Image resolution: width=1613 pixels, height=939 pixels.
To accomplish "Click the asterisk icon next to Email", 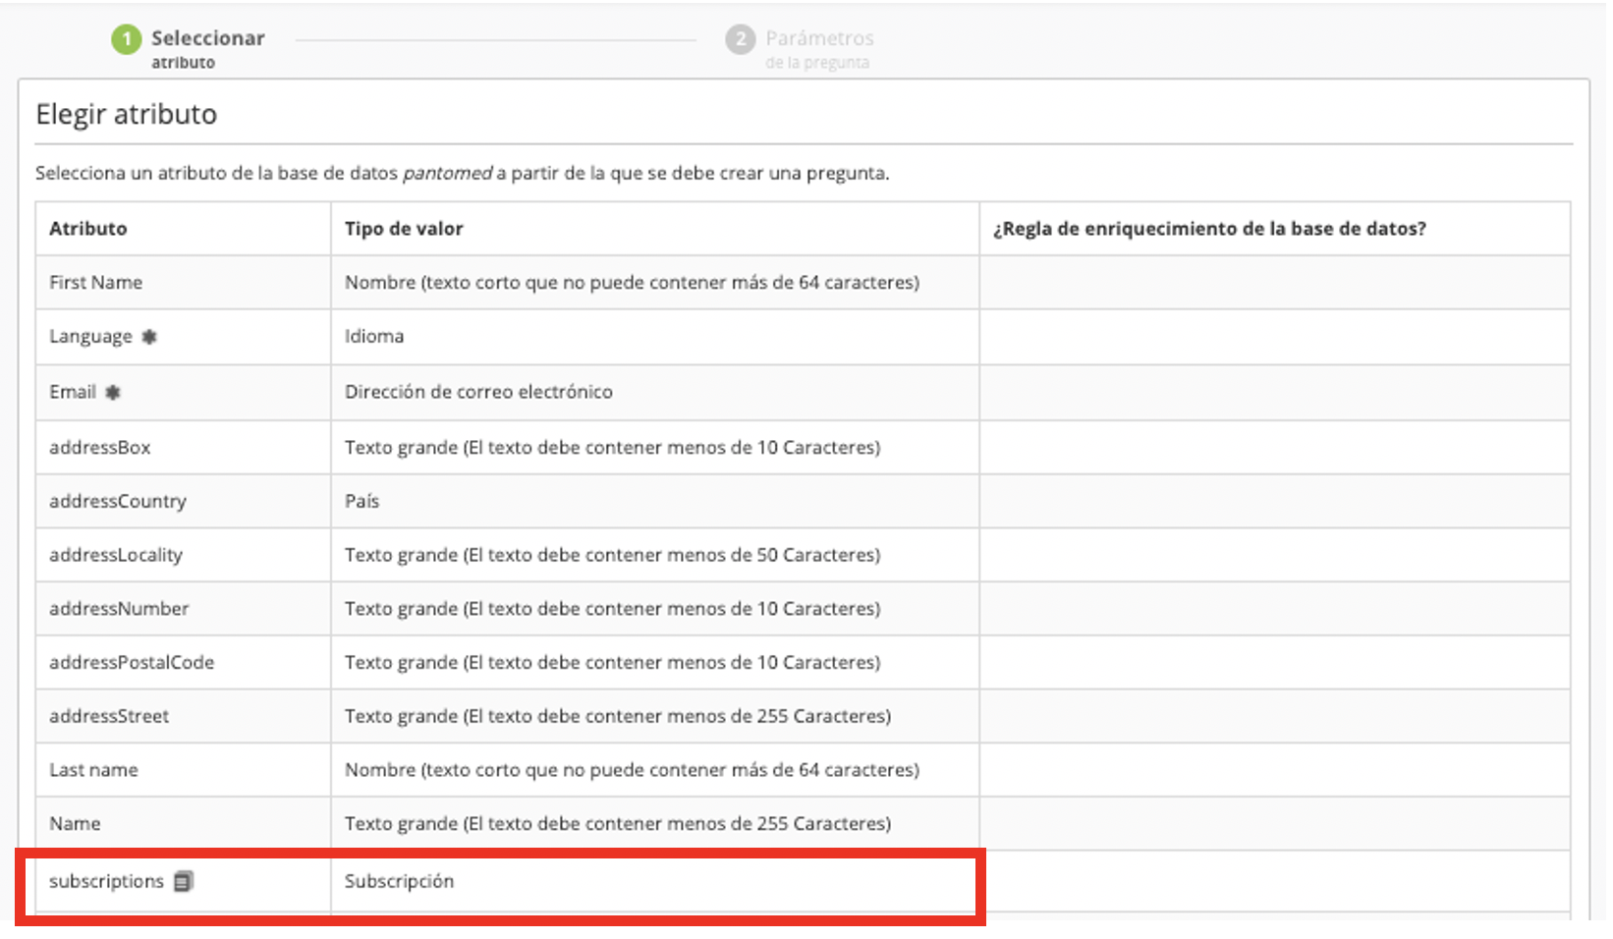I will [x=113, y=392].
